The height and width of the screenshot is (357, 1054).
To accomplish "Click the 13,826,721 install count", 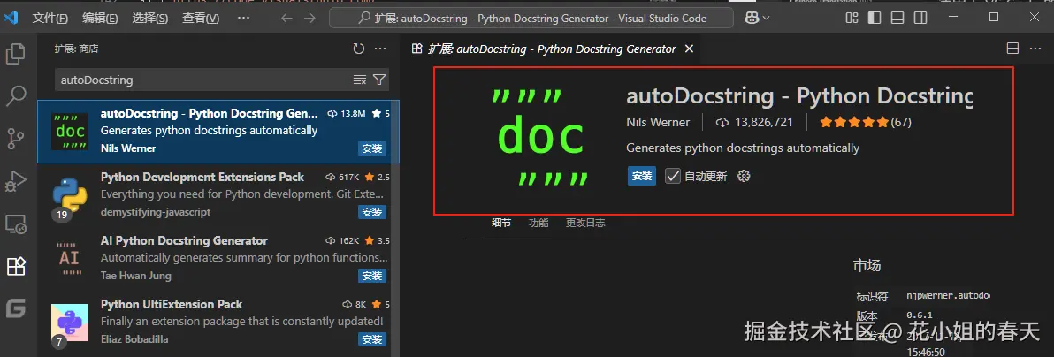I will coord(755,122).
